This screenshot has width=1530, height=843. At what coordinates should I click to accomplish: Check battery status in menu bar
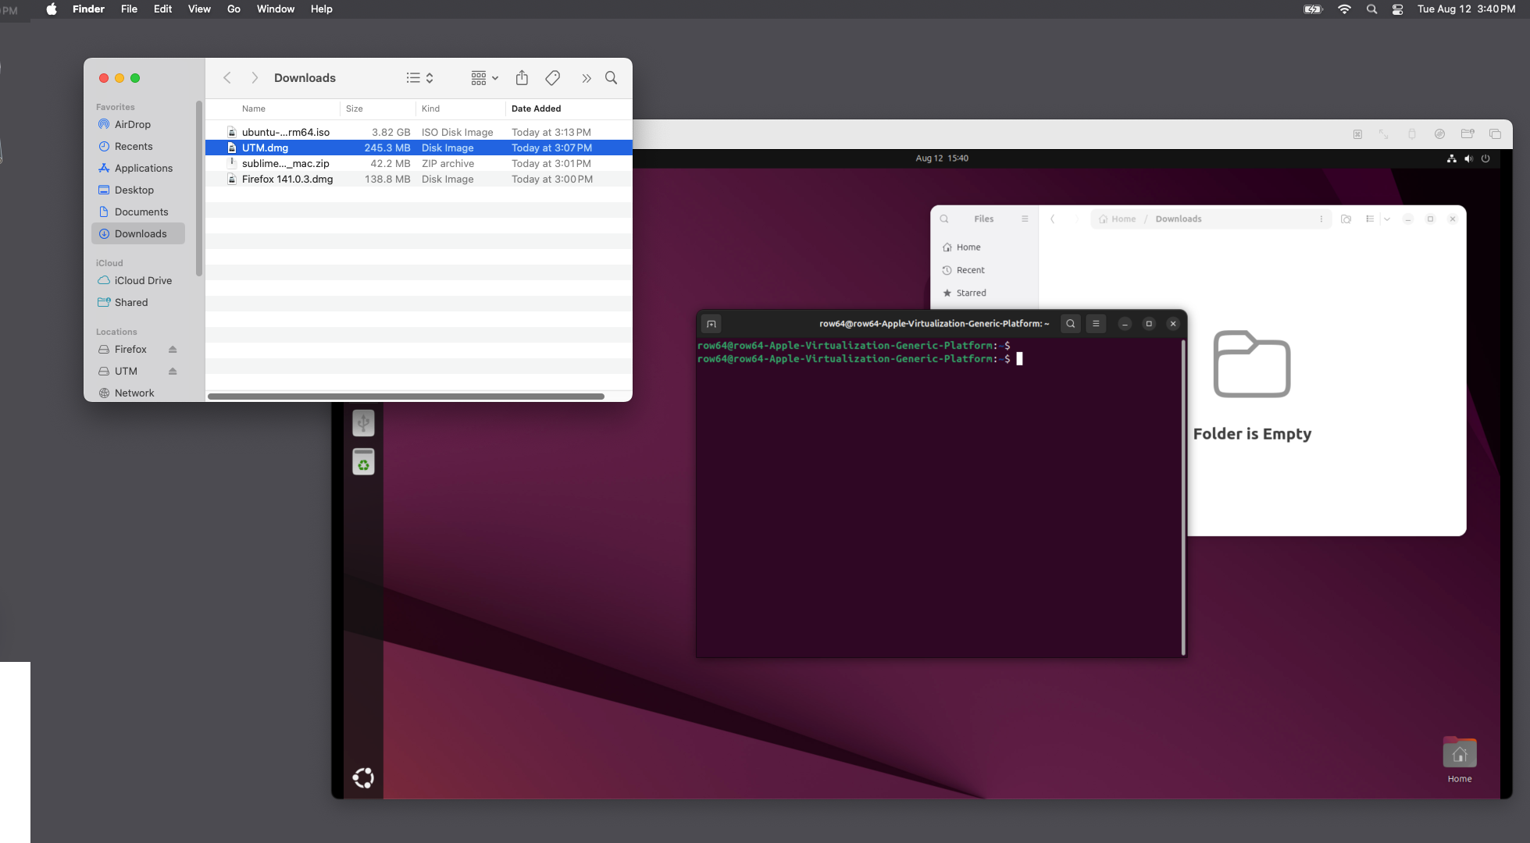(x=1314, y=9)
